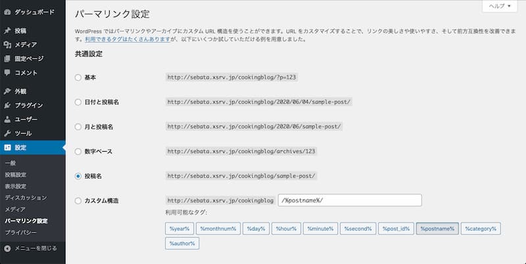The height and width of the screenshot is (264, 526).
Task: Click the Dashboard gauge icon
Action: (7, 12)
